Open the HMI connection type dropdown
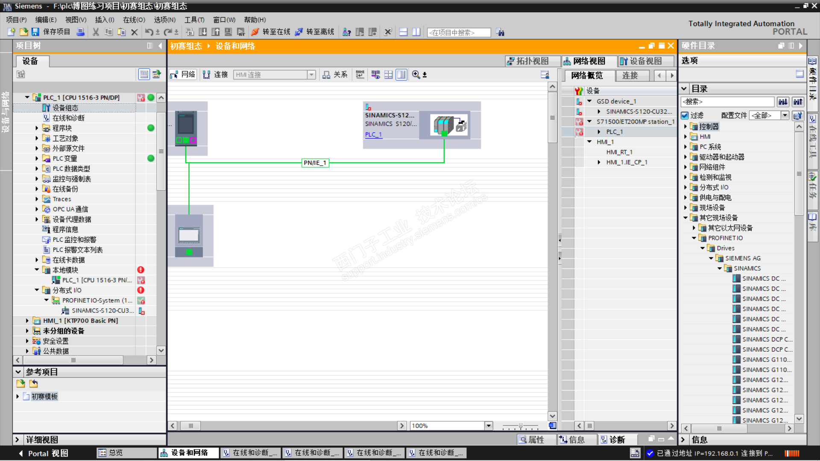 coord(311,75)
